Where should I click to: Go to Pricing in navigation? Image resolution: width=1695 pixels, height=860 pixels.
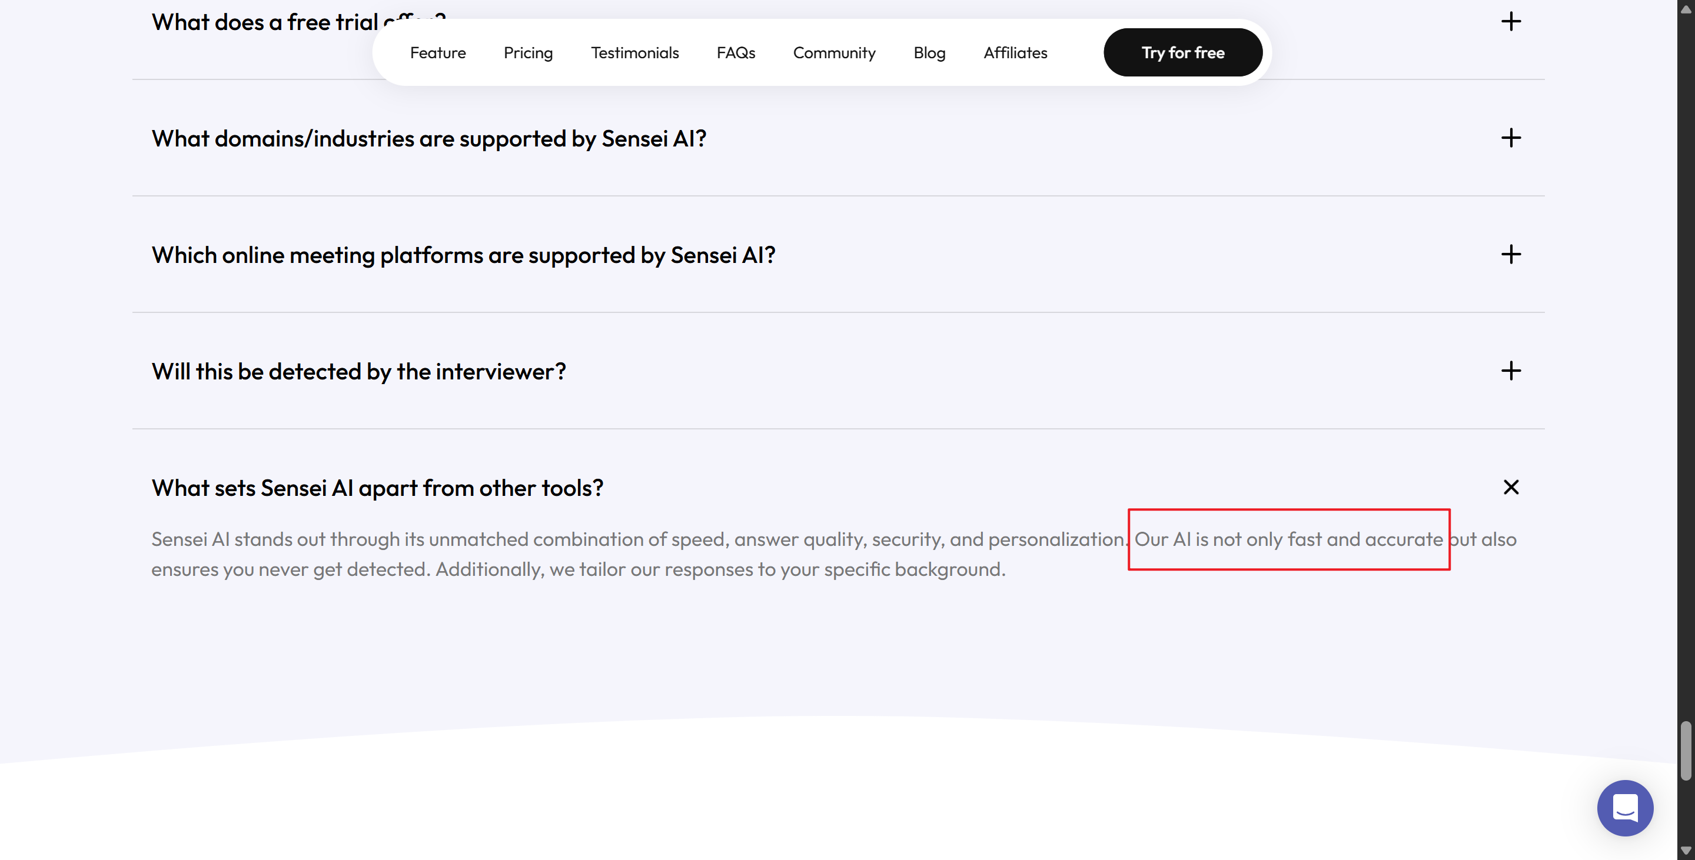pyautogui.click(x=528, y=52)
